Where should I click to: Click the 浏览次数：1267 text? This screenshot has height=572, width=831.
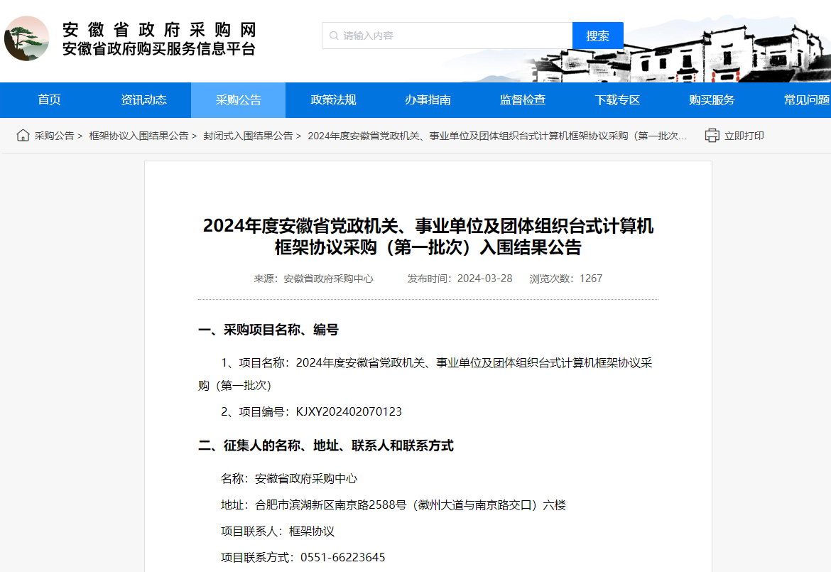(x=566, y=279)
